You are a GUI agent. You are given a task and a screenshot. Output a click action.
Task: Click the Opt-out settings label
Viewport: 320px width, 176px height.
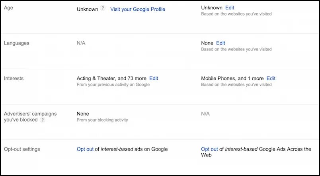point(23,149)
